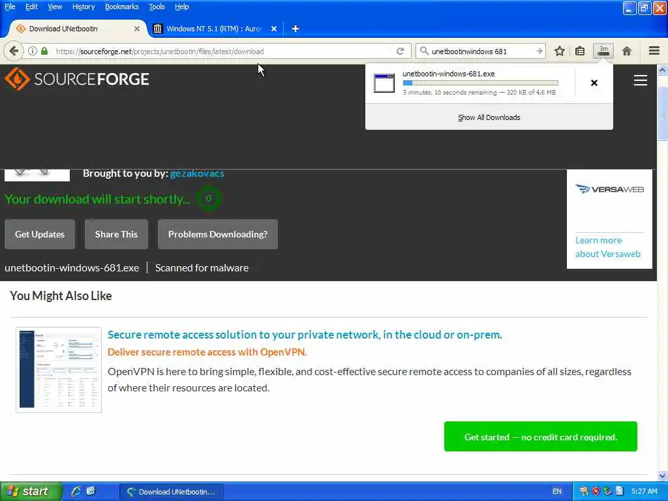Open the History menu

point(83,7)
